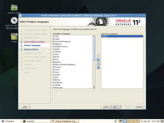Click the Cancel button
Image resolution: width=164 pixels, height=123 pixels.
[139, 107]
